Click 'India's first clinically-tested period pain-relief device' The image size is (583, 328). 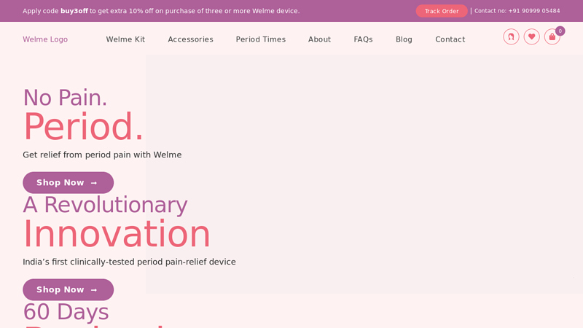click(129, 262)
